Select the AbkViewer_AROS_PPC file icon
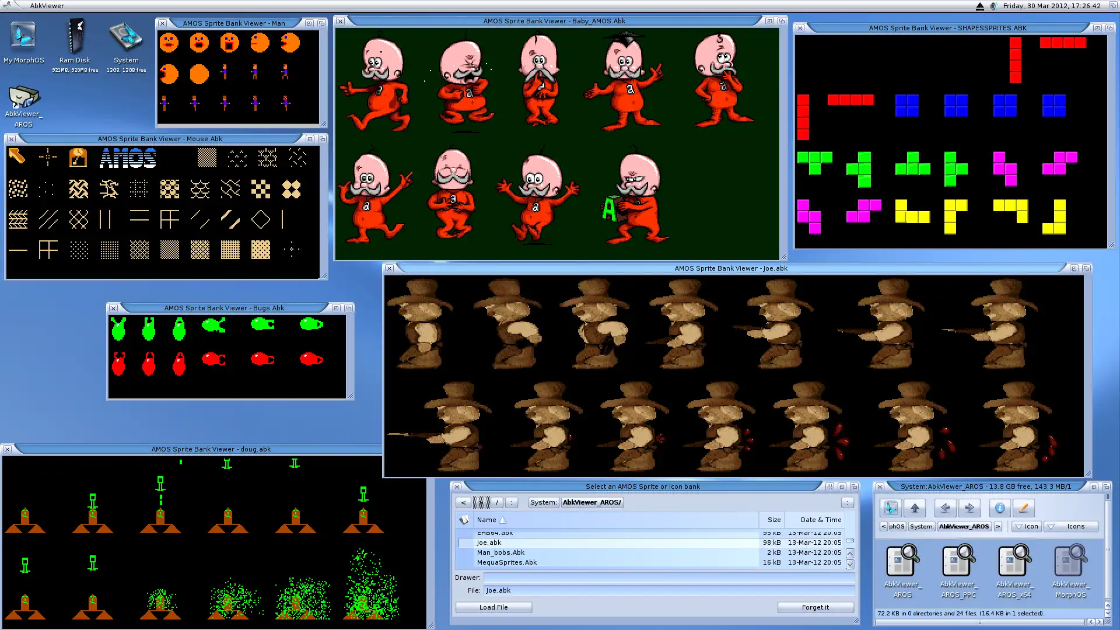 [x=958, y=572]
